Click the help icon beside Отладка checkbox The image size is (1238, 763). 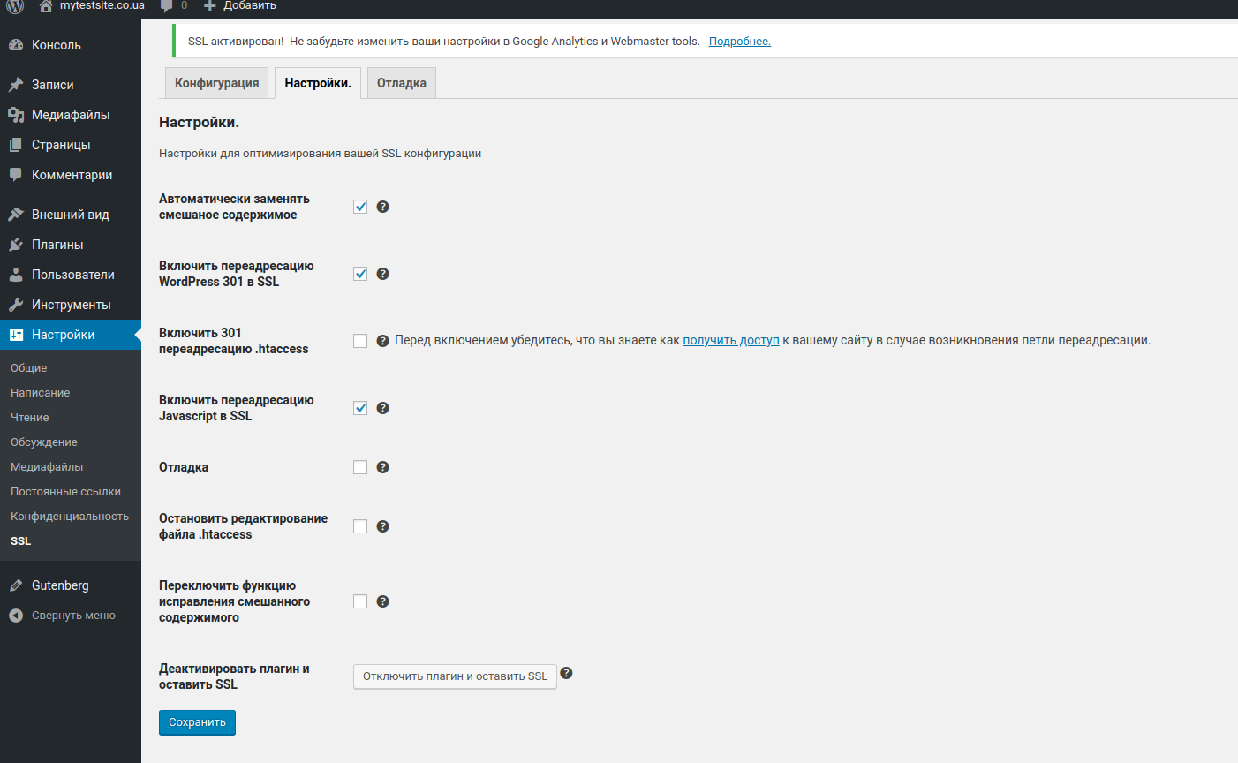coord(382,467)
